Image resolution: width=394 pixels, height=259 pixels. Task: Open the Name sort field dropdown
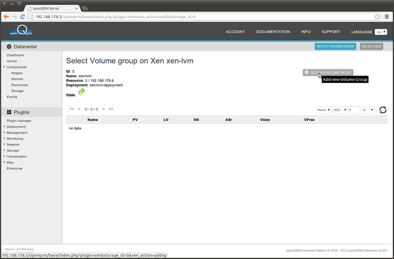(324, 110)
